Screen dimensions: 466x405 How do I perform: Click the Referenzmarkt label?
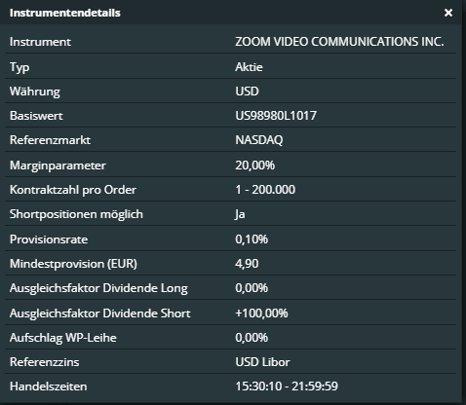50,140
